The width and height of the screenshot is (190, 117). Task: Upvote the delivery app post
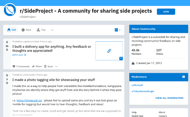click(x=7, y=42)
